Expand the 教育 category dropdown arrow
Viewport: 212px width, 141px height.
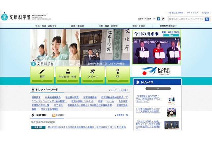coord(42,81)
